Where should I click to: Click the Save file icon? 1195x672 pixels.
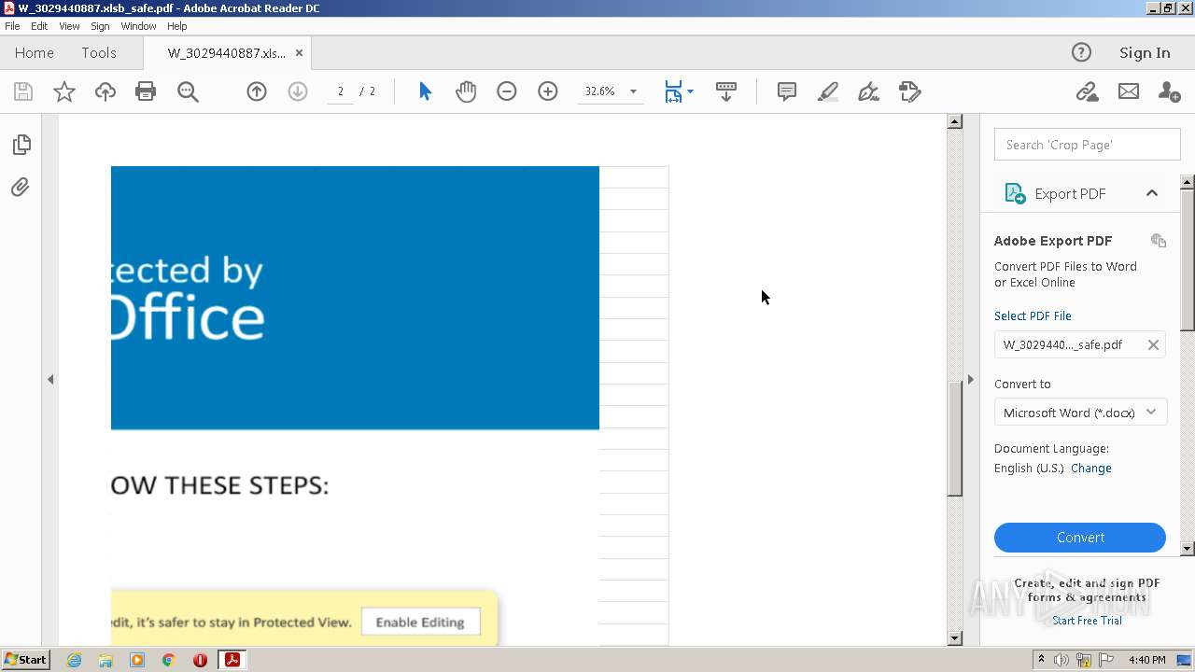[23, 91]
